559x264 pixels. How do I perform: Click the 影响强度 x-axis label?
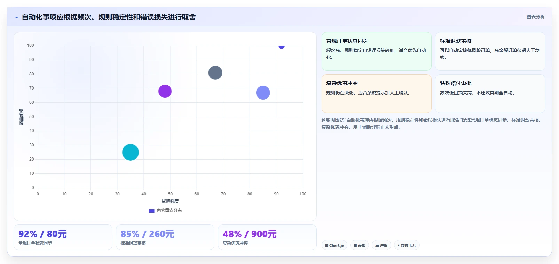[170, 201]
